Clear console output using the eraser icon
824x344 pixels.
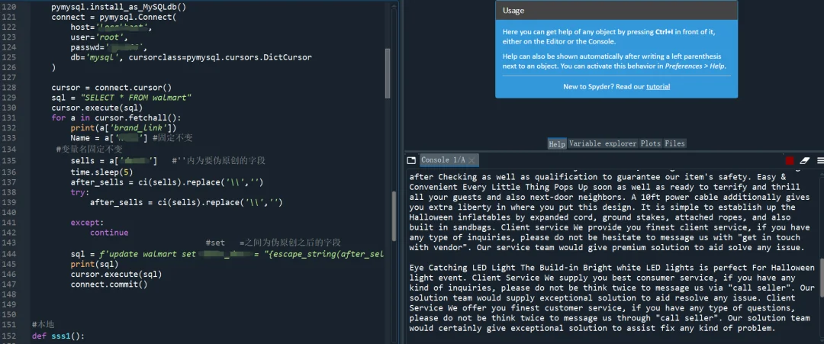pyautogui.click(x=805, y=161)
